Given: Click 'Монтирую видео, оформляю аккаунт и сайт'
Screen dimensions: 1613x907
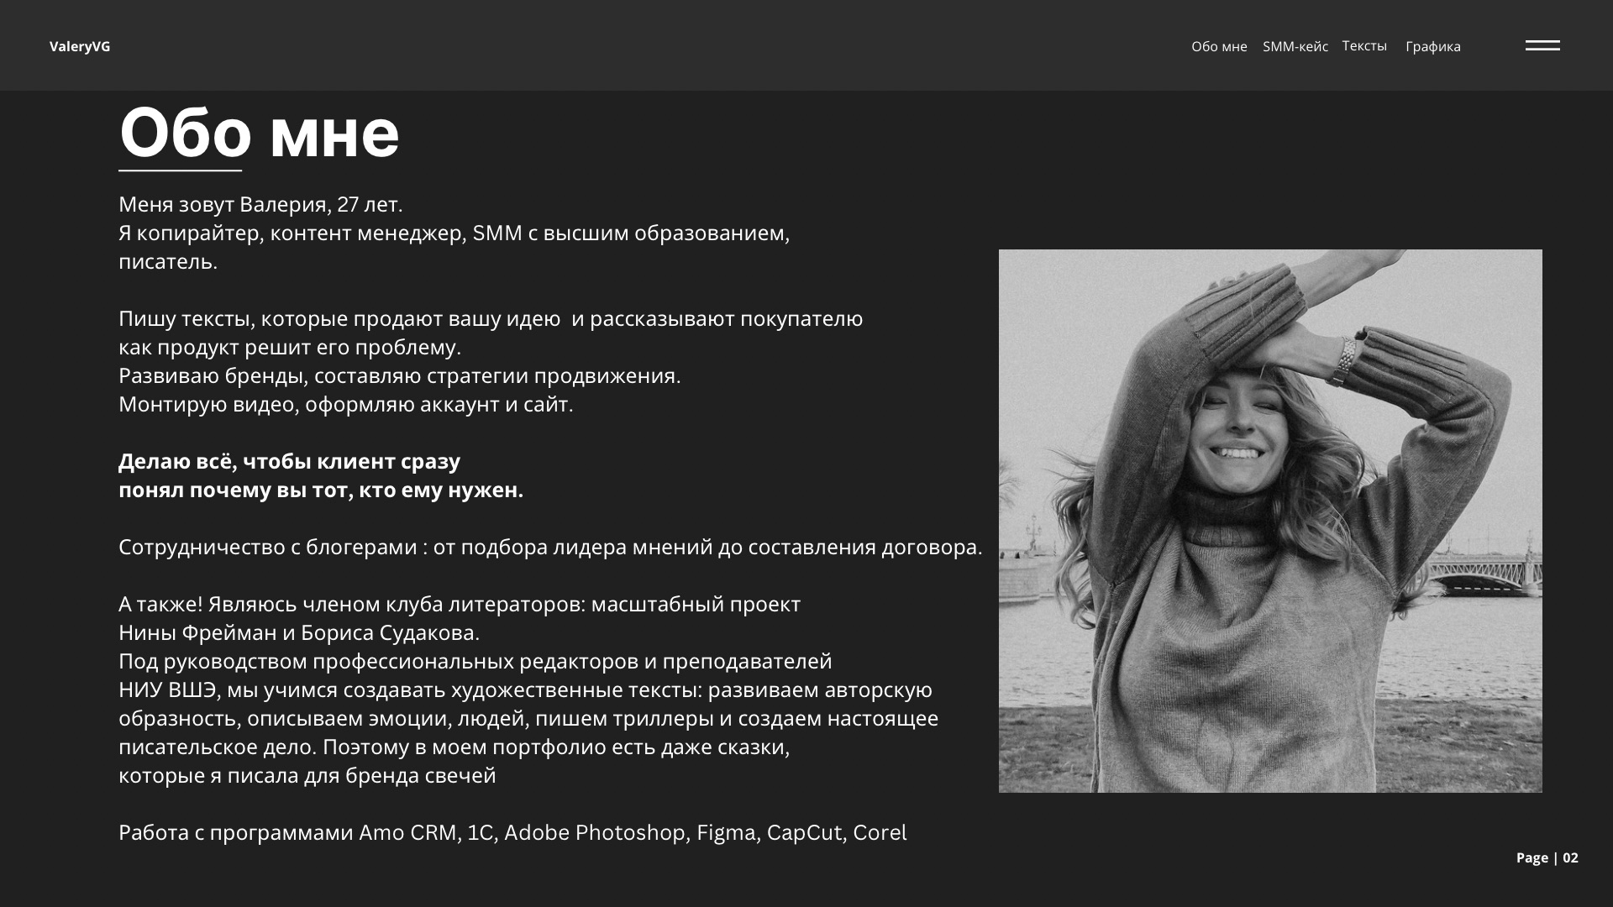Looking at the screenshot, I should click(x=345, y=404).
